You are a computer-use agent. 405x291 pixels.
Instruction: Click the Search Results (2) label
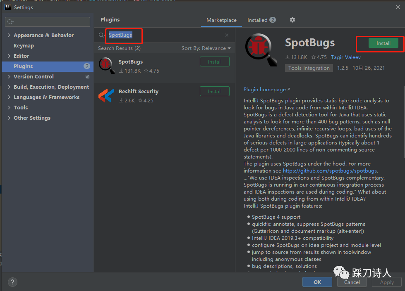119,48
